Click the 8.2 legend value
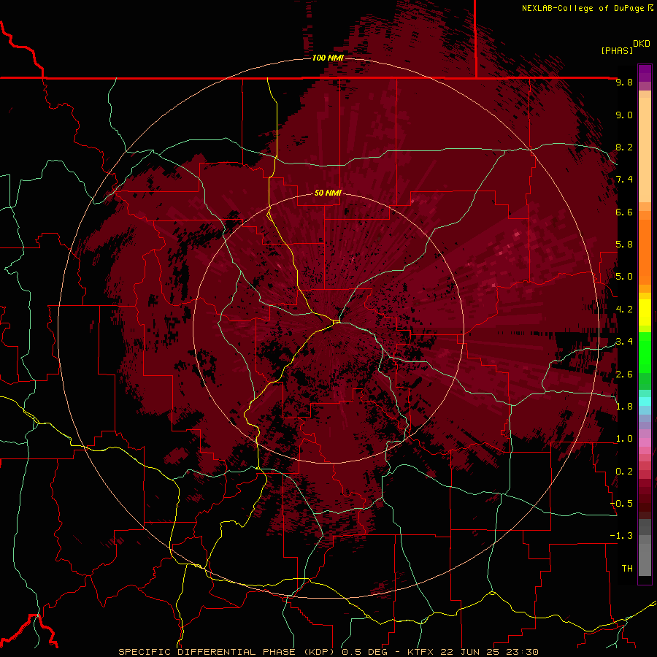This screenshot has height=657, width=657. coord(624,147)
